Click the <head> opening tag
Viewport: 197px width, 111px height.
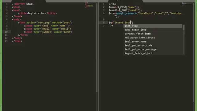tap(16, 10)
